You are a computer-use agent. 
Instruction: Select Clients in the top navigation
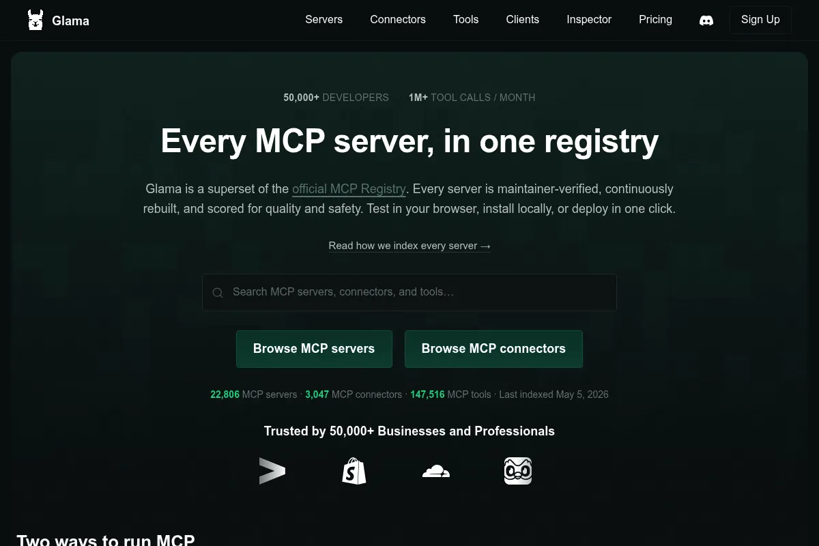(523, 20)
